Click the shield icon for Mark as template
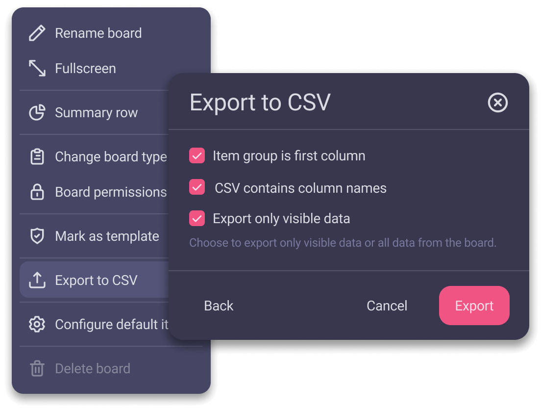 pyautogui.click(x=37, y=236)
